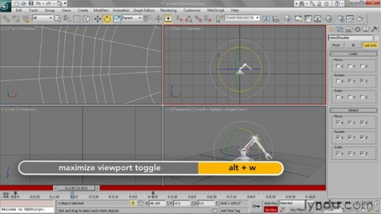Click the Undo arrow icon
Viewport: 381px width, 214px height.
[38, 4]
